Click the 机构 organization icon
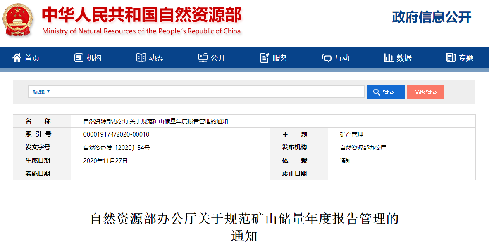This screenshot has height=250, width=489. point(79,58)
